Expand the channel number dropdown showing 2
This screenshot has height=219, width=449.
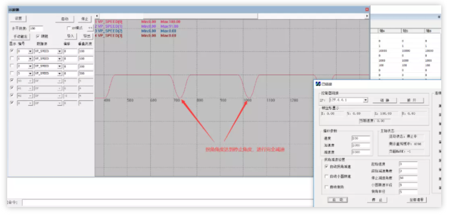click(x=30, y=66)
